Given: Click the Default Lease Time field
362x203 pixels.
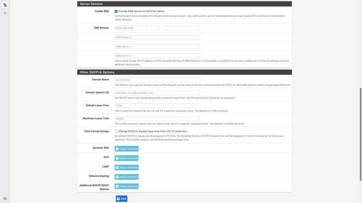Looking at the screenshot, I should point(157,106).
